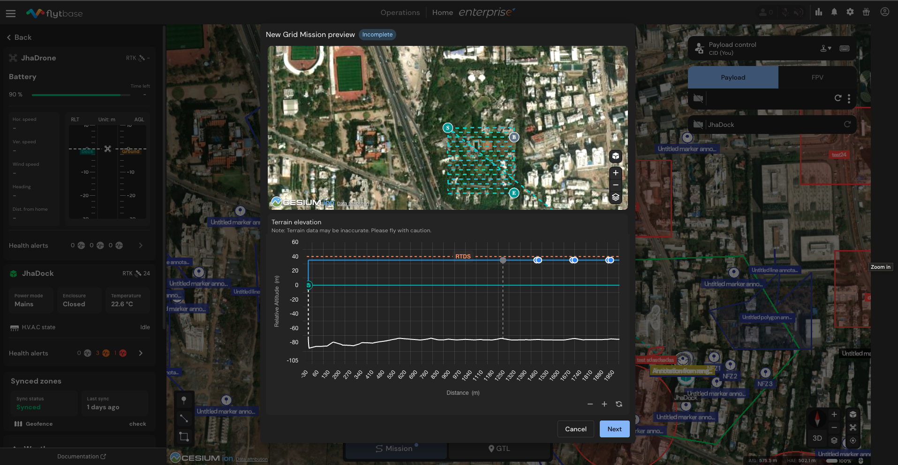Open payload control user dropdown

826,48
